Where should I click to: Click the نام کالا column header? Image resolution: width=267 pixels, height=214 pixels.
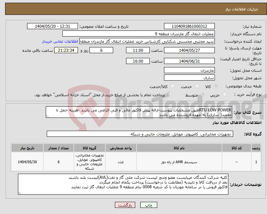coord(179,148)
